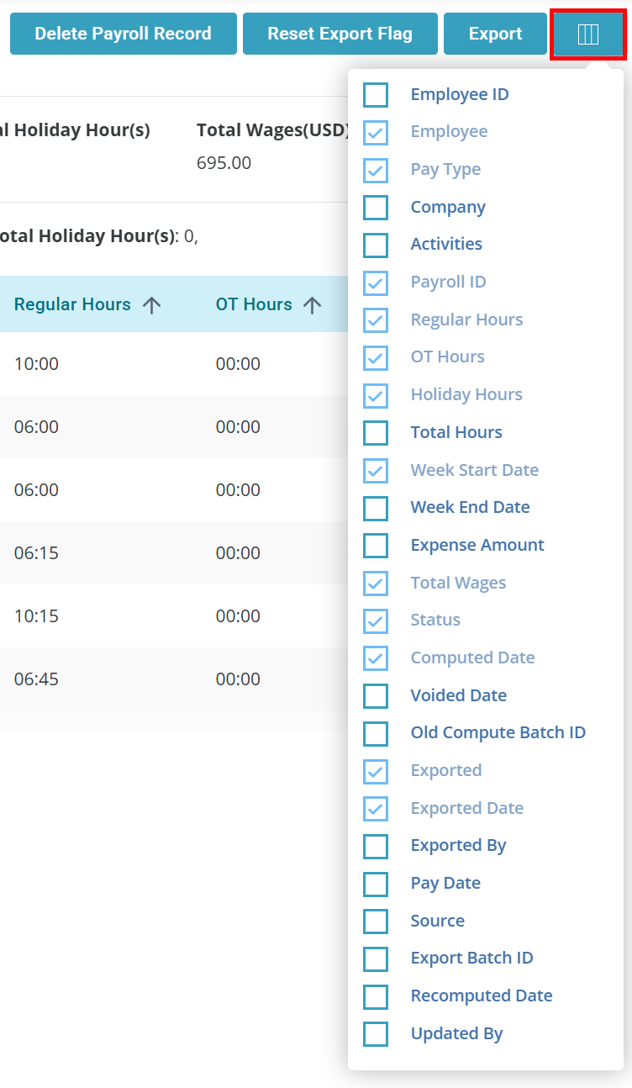Image resolution: width=632 pixels, height=1088 pixels.
Task: Tick the Exported By checkbox
Action: [376, 846]
